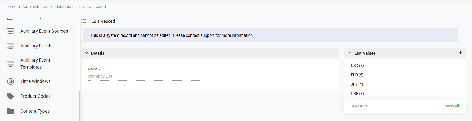Open Time Windows from sidebar
This screenshot has width=472, height=121.
(35, 81)
